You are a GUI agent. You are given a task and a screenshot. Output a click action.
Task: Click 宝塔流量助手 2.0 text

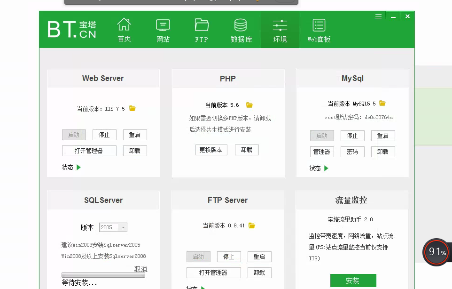(x=350, y=219)
